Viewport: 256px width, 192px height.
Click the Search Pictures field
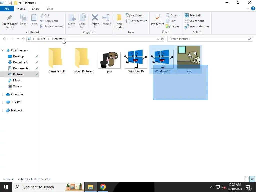pos(210,39)
